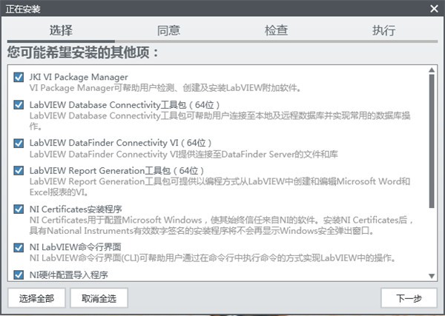Close the 正在安装 installer window
Image resolution: width=445 pixels, height=316 pixels.
pos(434,8)
